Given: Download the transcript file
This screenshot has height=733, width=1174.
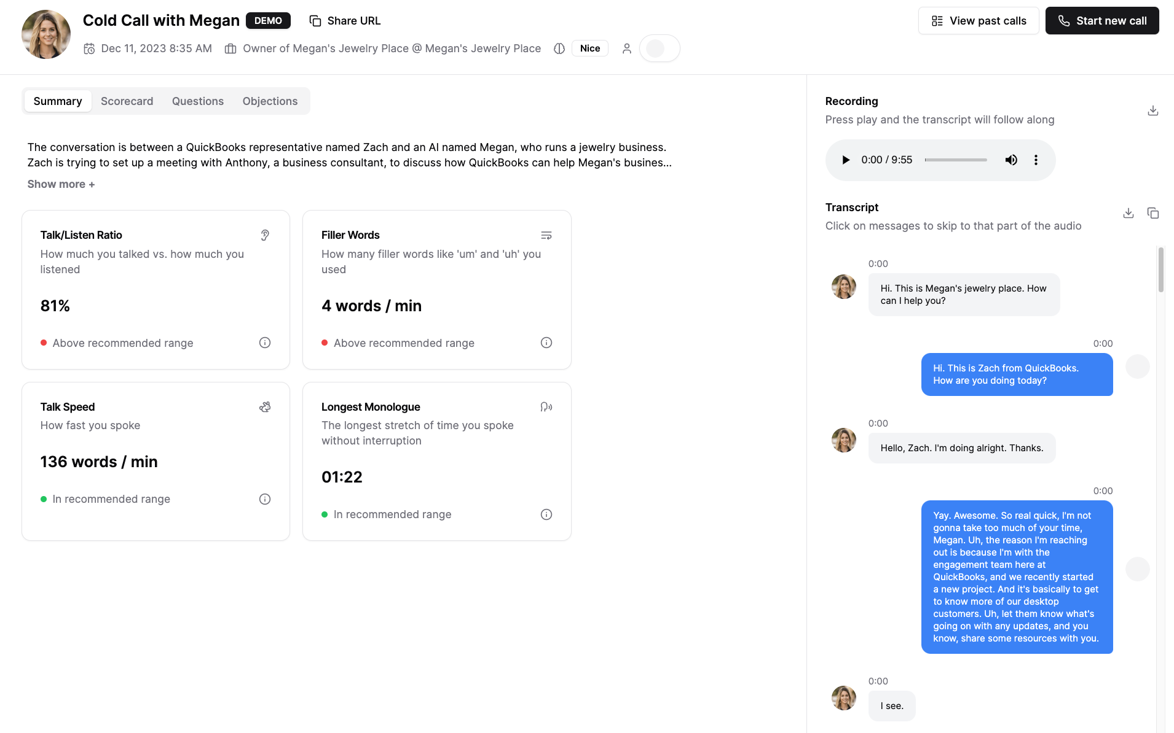Looking at the screenshot, I should pyautogui.click(x=1128, y=213).
